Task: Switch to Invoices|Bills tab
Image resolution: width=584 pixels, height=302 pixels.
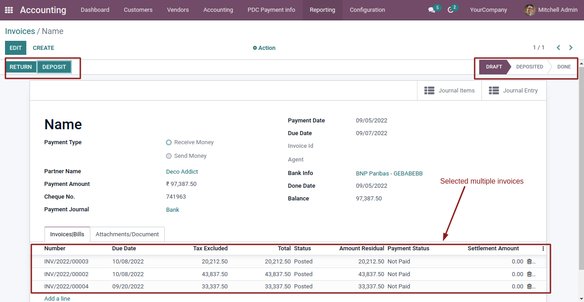Action: tap(67, 234)
